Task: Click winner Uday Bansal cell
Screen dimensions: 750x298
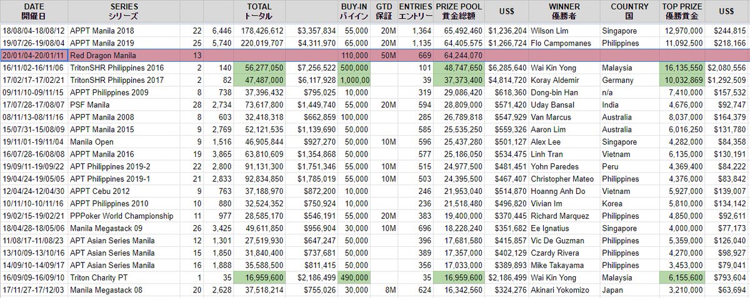Action: click(565, 105)
